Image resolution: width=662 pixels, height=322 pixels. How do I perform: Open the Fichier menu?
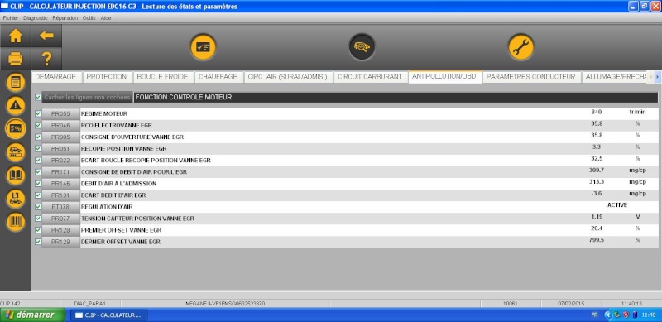click(x=11, y=18)
